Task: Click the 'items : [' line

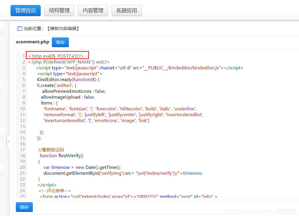Action: click(49, 103)
